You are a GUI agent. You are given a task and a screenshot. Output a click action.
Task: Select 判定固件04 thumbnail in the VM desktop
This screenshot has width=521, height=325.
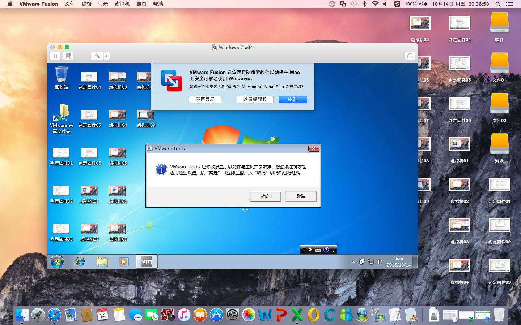89,80
